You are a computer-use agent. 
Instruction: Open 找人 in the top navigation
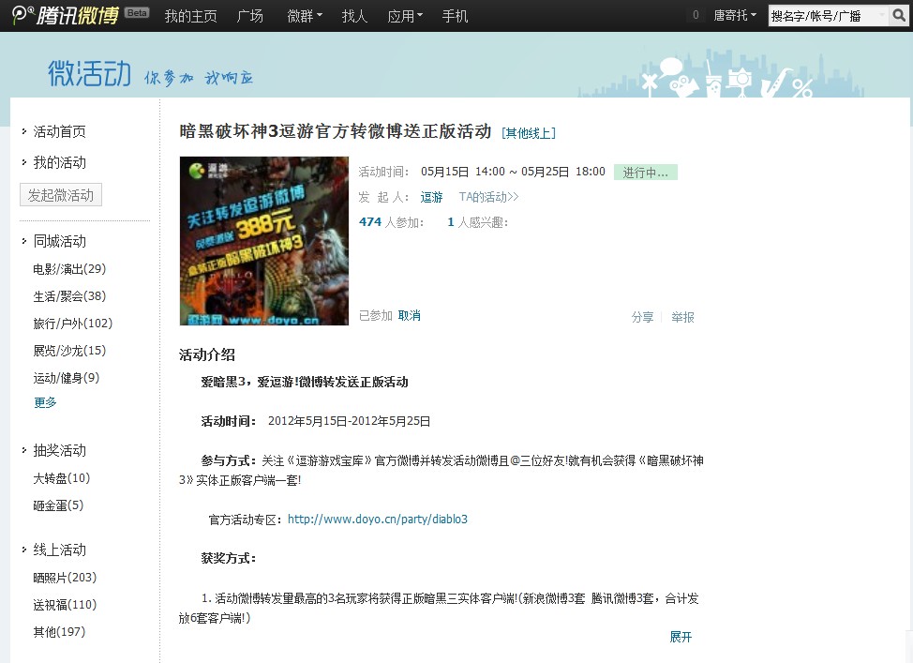point(354,16)
